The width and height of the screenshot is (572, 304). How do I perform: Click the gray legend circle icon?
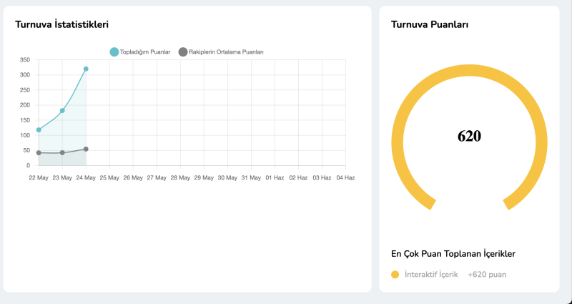click(183, 52)
